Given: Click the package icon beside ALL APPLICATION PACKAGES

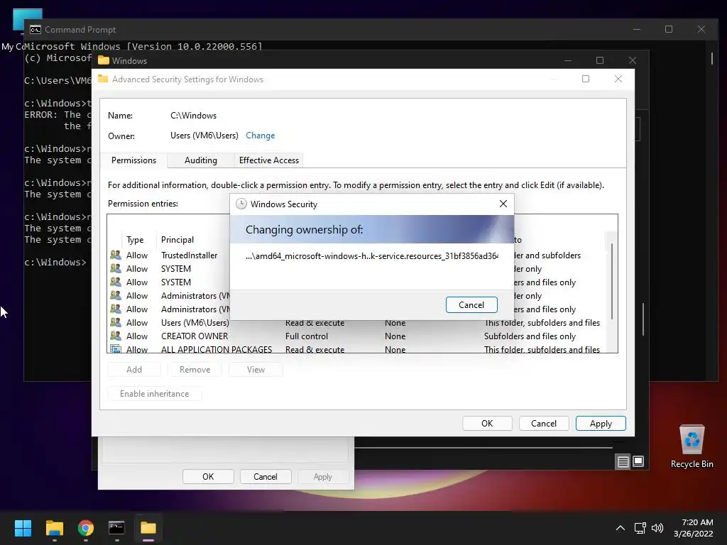Looking at the screenshot, I should coord(116,349).
